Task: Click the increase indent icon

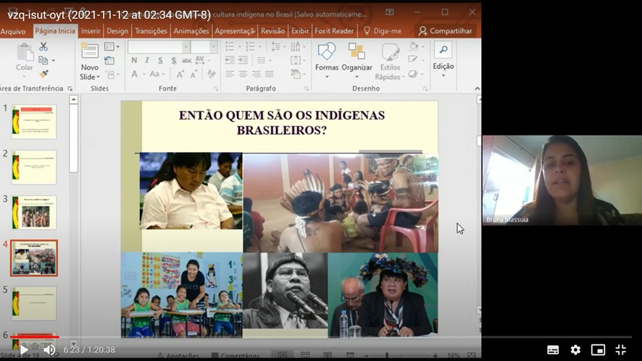Action: pos(243,60)
